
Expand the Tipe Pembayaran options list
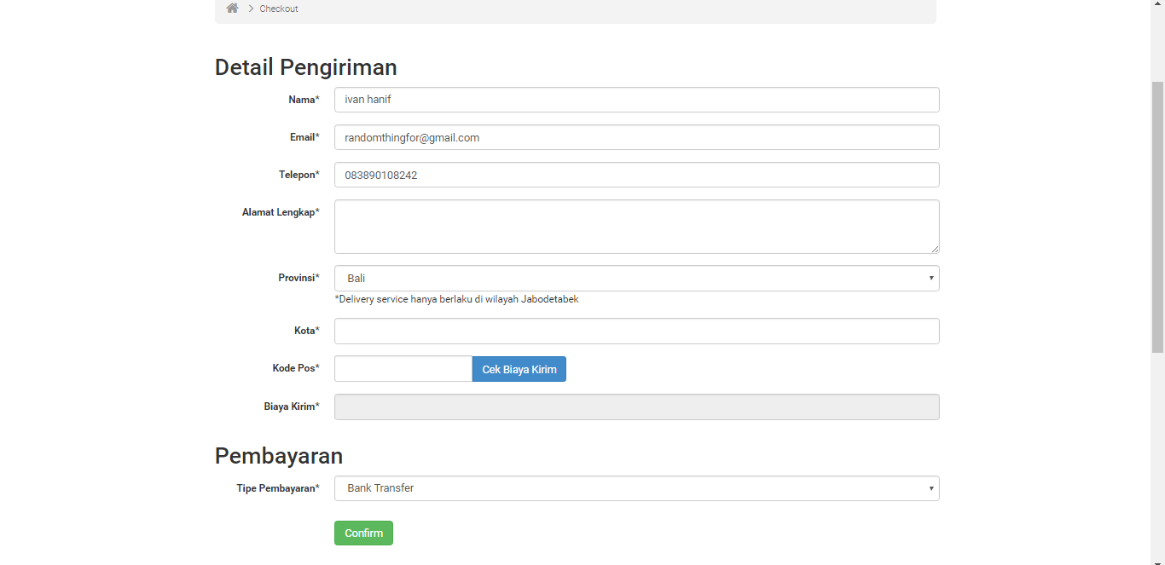pyautogui.click(x=637, y=488)
